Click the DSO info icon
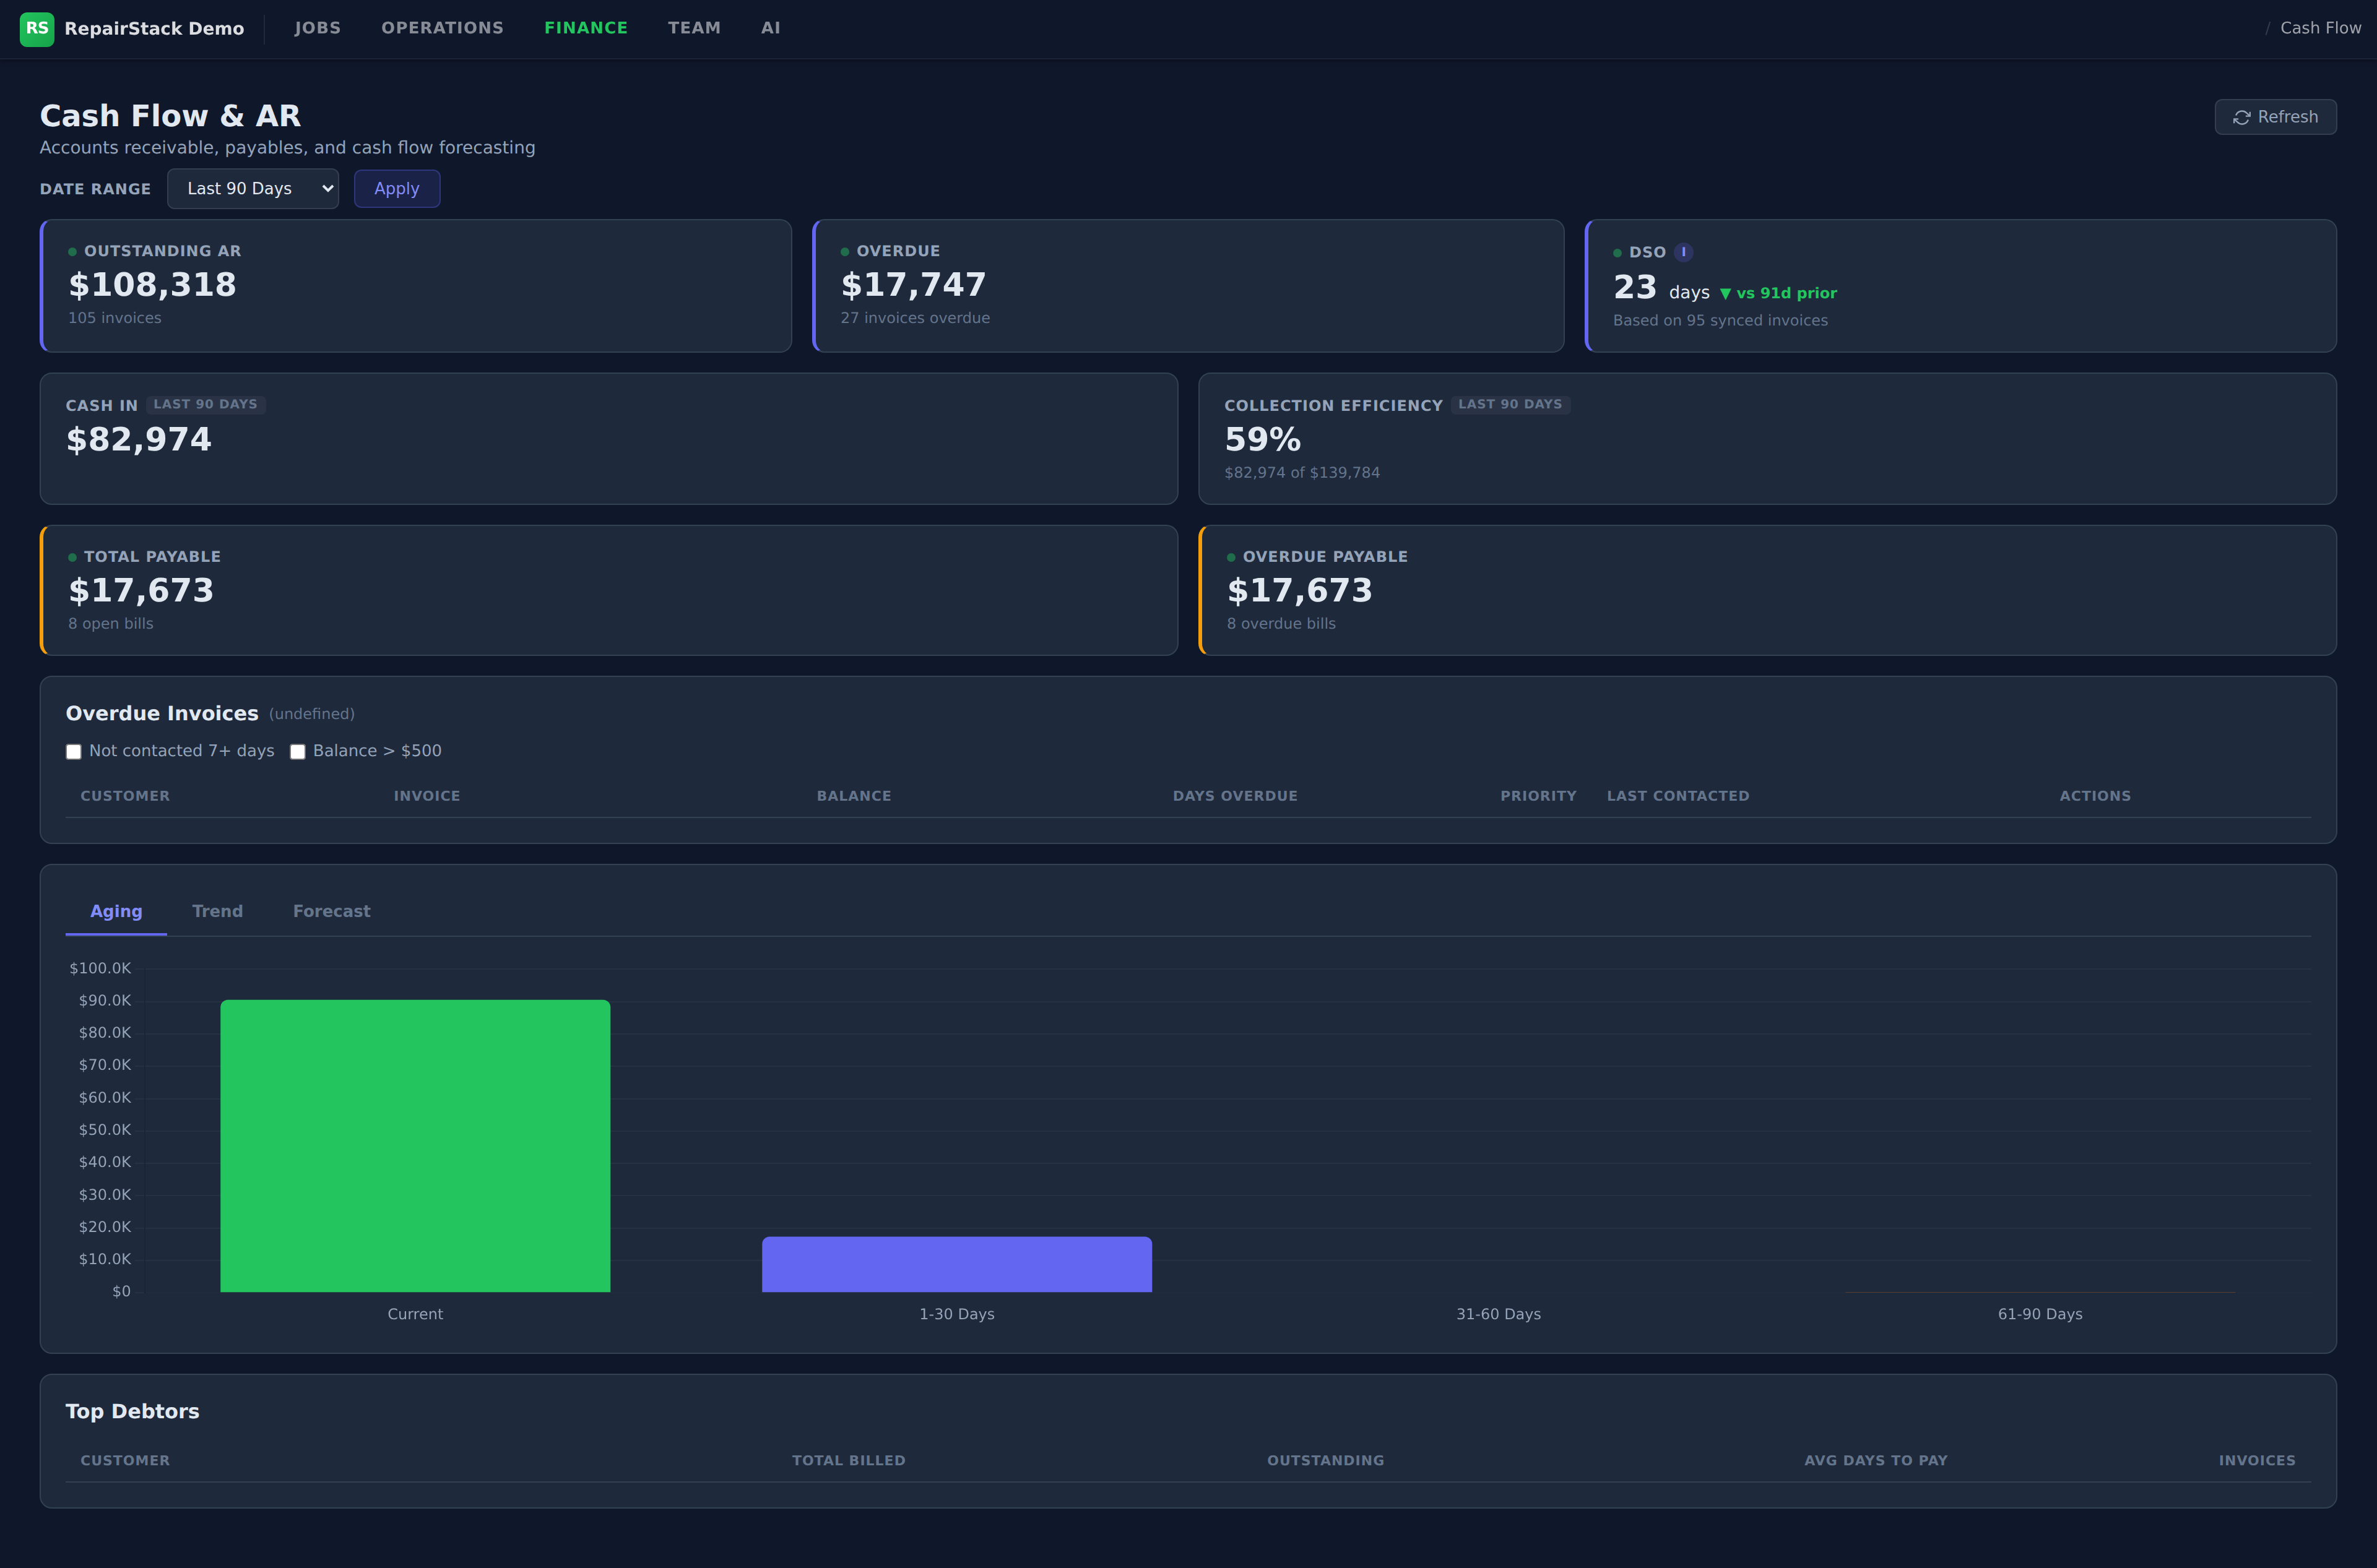Viewport: 2377px width, 1568px height. click(1682, 252)
